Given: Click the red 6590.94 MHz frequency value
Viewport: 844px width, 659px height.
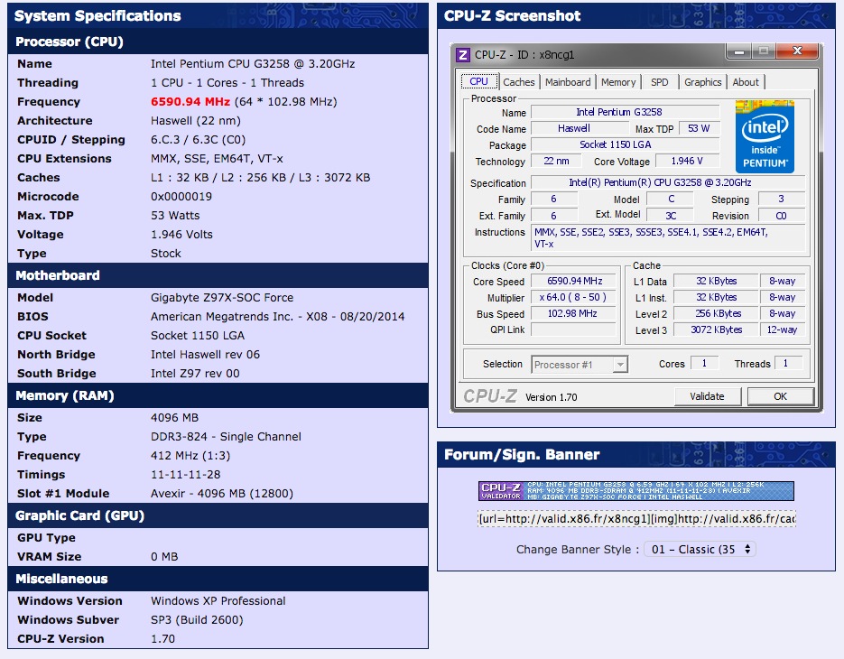Looking at the screenshot, I should click(x=190, y=102).
